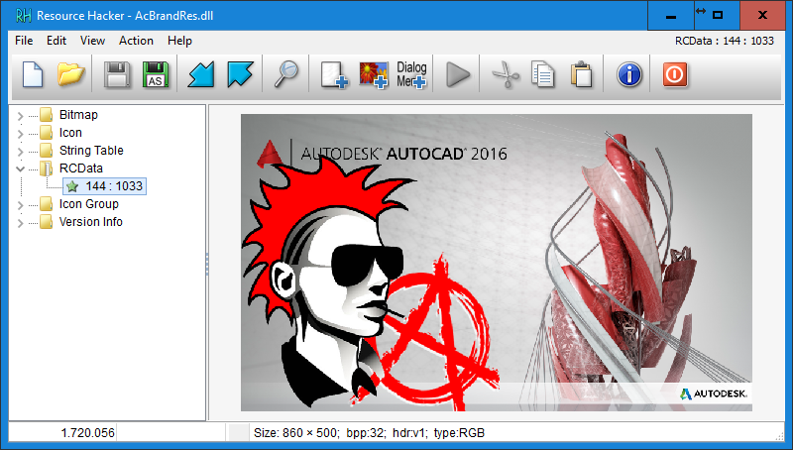Click the green star resource icon
The image size is (793, 450).
(72, 186)
